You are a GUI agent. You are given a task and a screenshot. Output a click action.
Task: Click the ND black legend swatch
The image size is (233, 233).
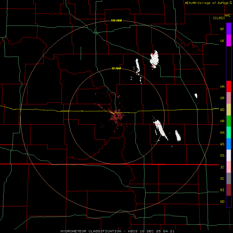(x=229, y=201)
